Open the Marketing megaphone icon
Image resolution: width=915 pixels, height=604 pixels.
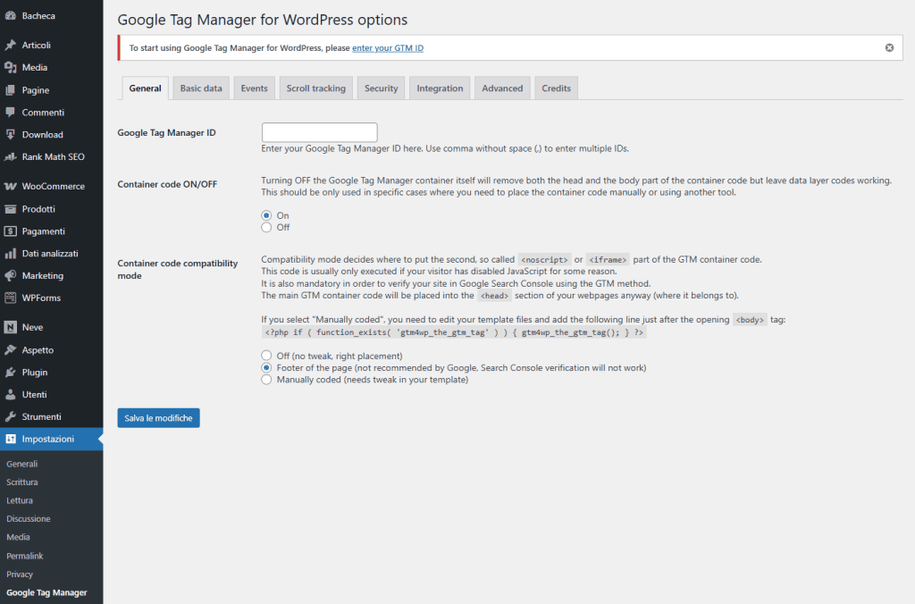pos(13,275)
